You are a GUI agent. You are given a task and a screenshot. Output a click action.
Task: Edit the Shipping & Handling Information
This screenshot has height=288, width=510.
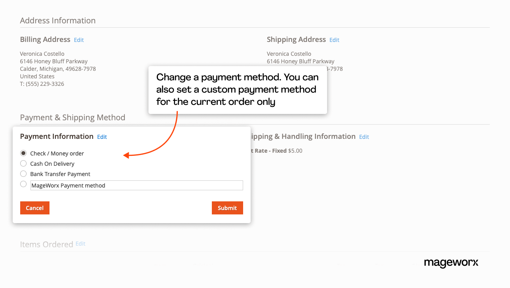[364, 136]
